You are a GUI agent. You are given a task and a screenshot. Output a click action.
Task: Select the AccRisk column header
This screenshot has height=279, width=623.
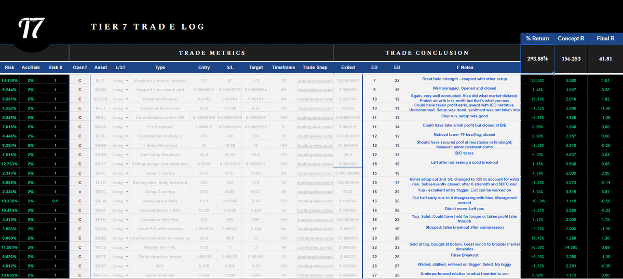31,67
